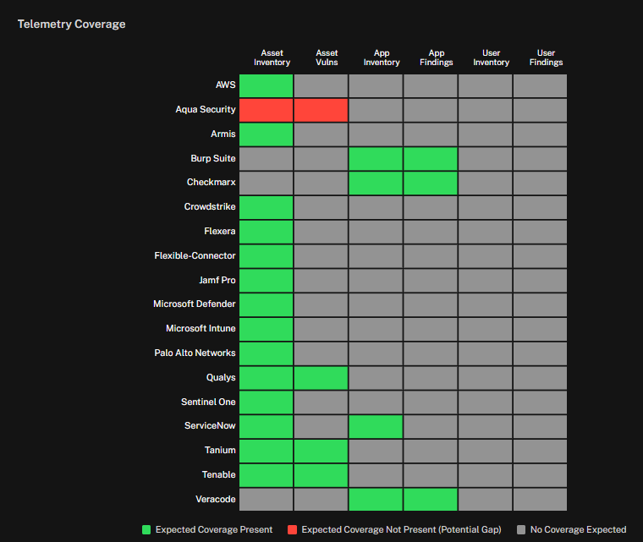Viewport: 643px width, 542px height.
Task: Click Checkmarx App Inventory green cell
Action: click(376, 183)
